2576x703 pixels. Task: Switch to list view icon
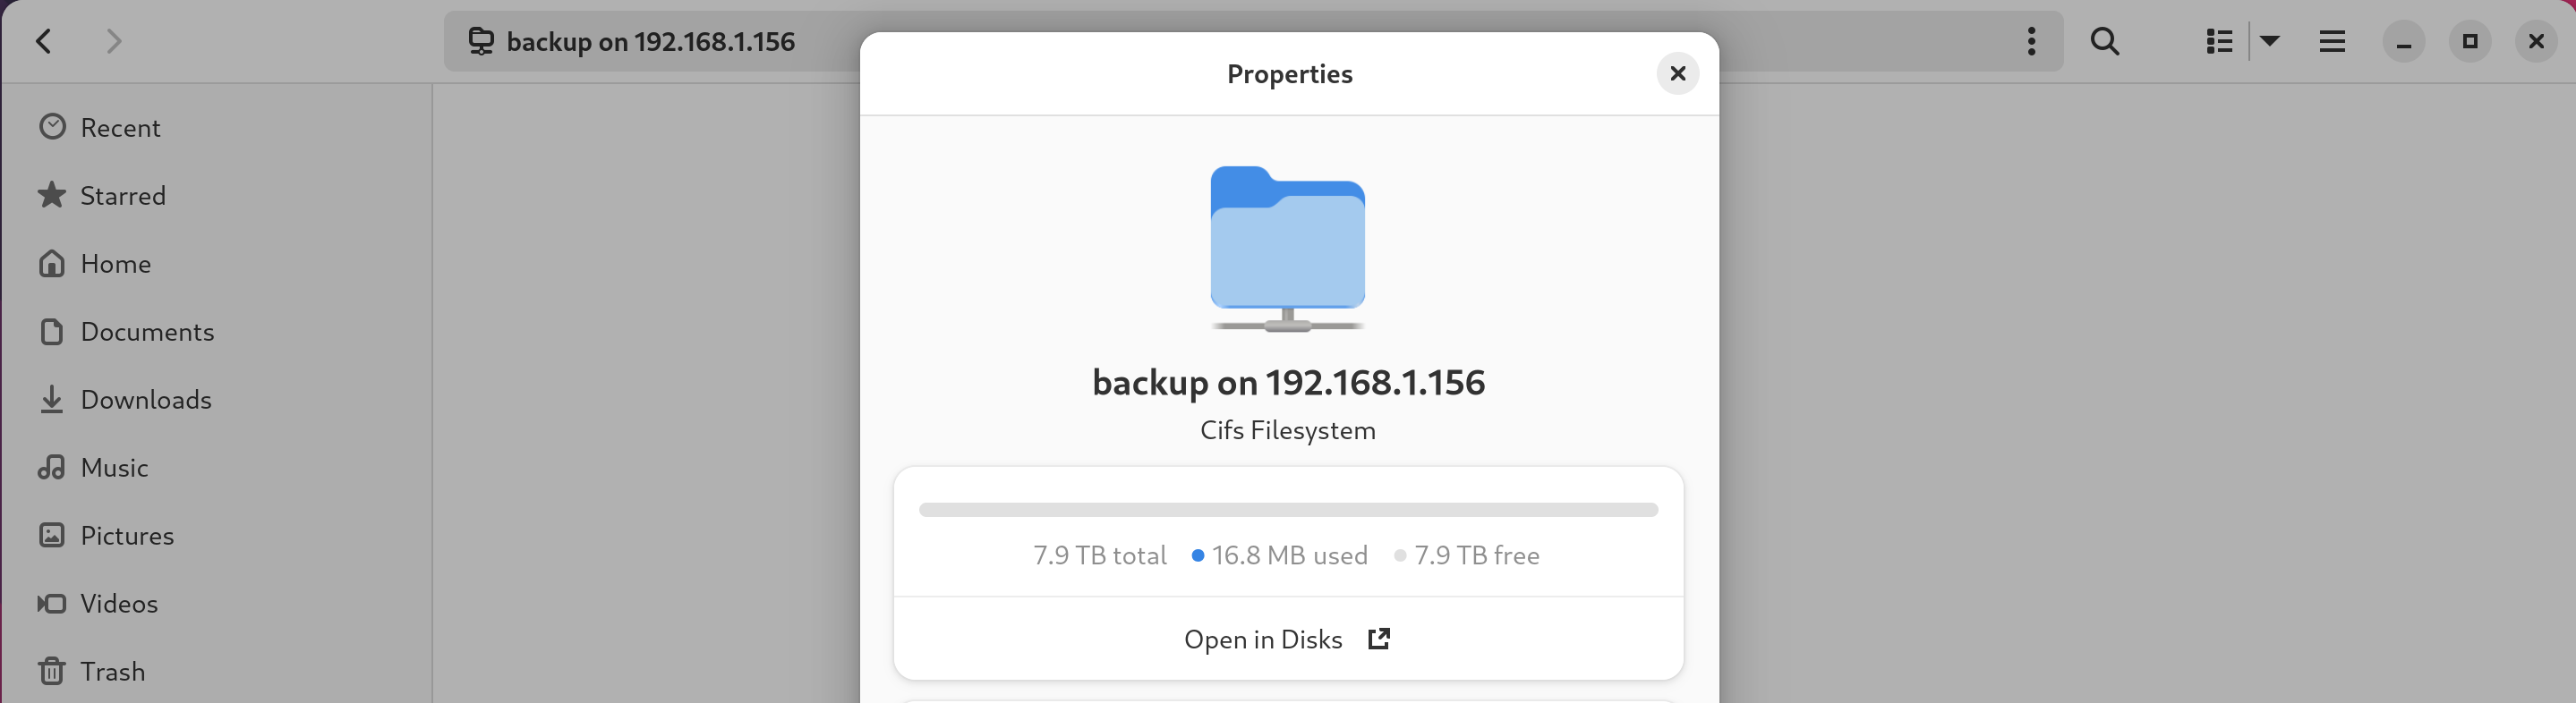(2219, 41)
